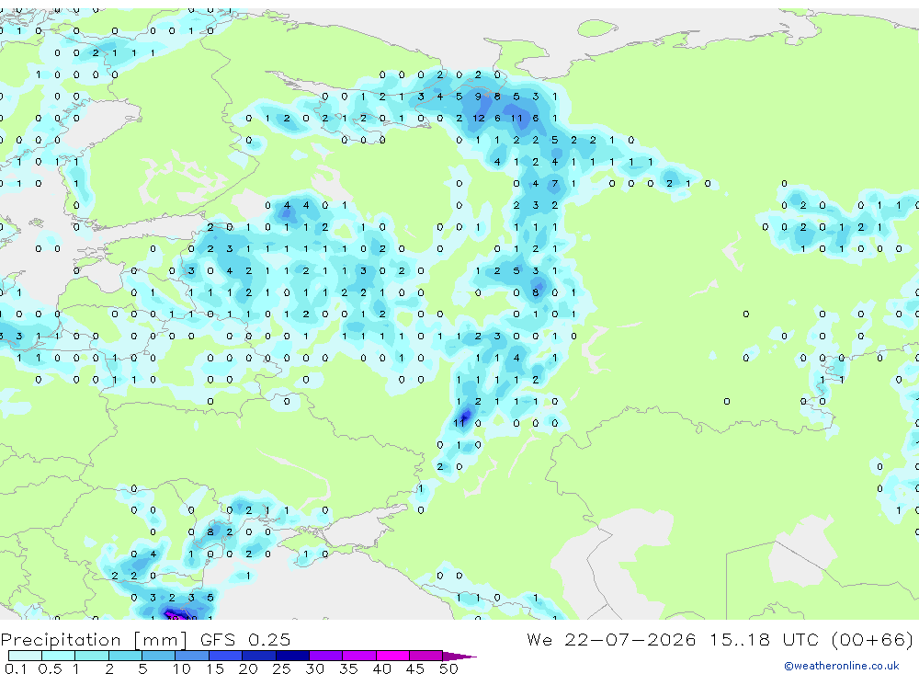Click the 0.1–0.5 mm palest legend swatch
This screenshot has height=674, width=919.
pyautogui.click(x=25, y=656)
